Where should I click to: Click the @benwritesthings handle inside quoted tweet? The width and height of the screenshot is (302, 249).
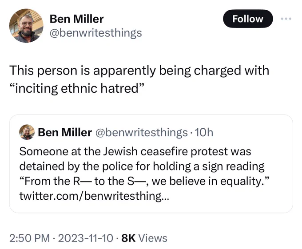[142, 132]
